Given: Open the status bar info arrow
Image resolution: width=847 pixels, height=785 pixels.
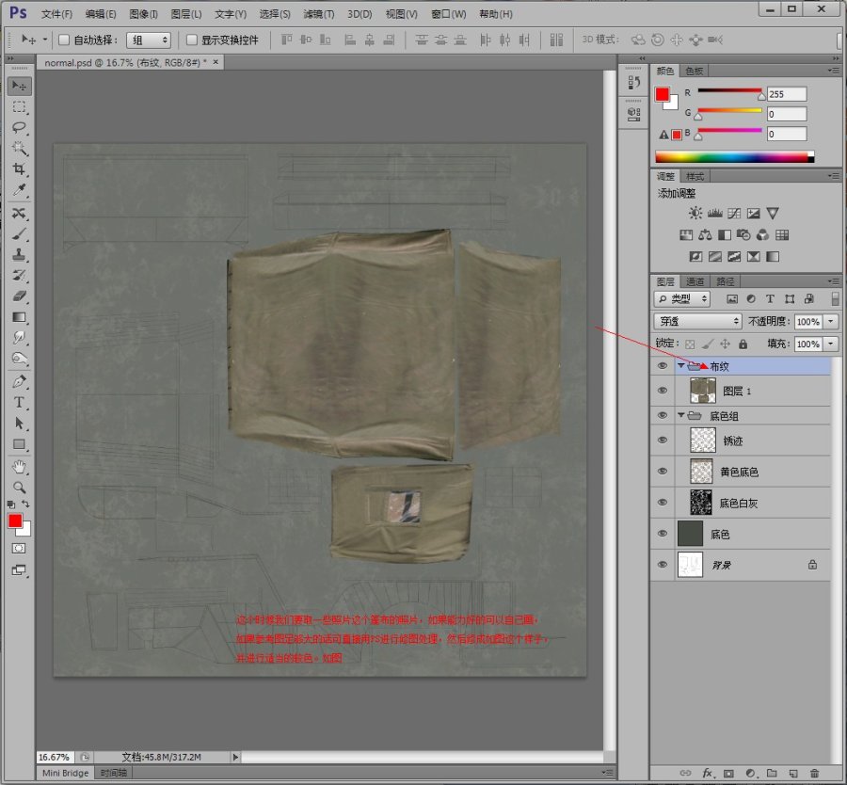Looking at the screenshot, I should (235, 757).
